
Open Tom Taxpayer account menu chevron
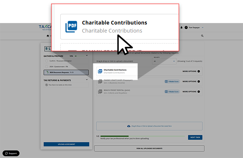pos(202,27)
